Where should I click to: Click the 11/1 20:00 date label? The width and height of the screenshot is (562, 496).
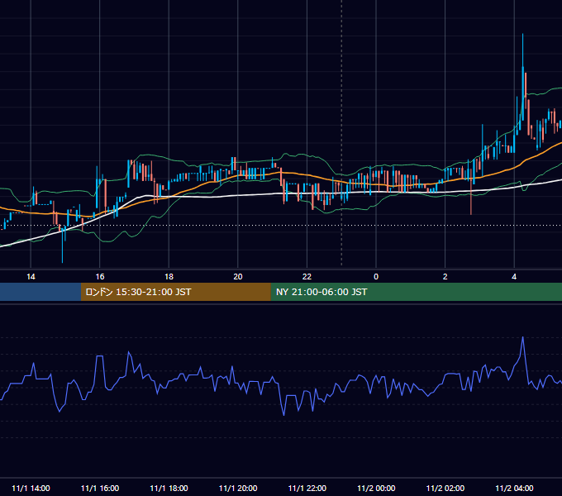click(238, 488)
